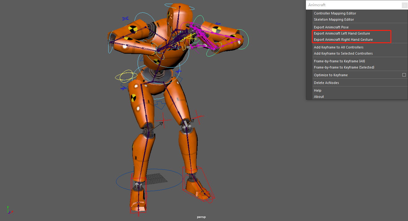408x221 pixels.
Task: Open Animcraft Help entry
Action: (317, 90)
